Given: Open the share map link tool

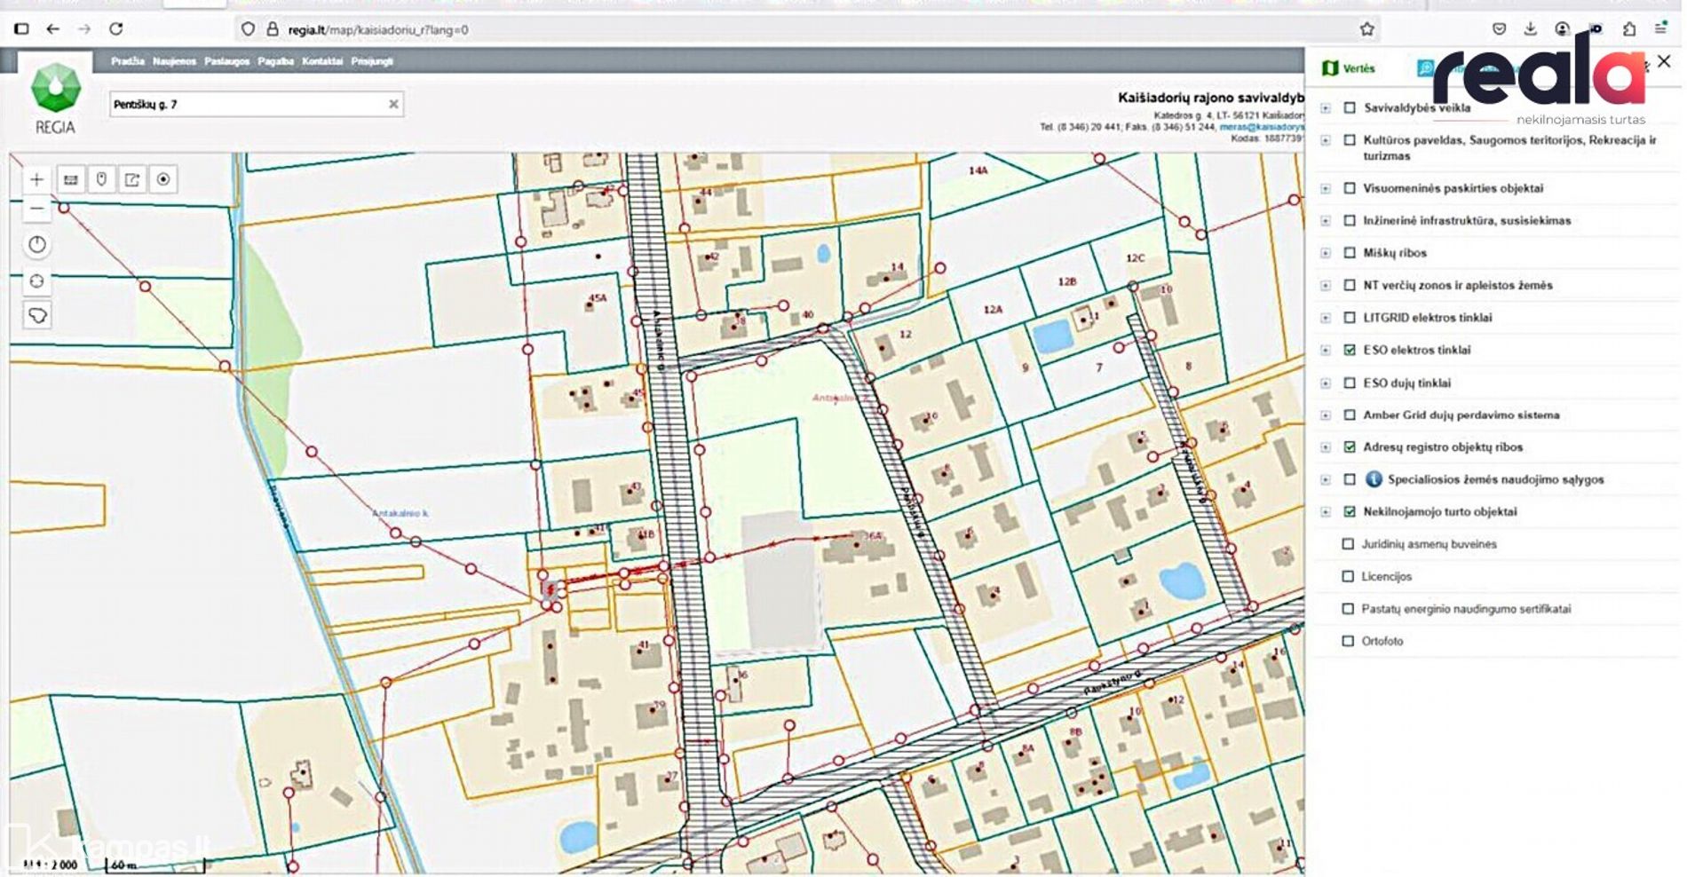Looking at the screenshot, I should [x=132, y=179].
